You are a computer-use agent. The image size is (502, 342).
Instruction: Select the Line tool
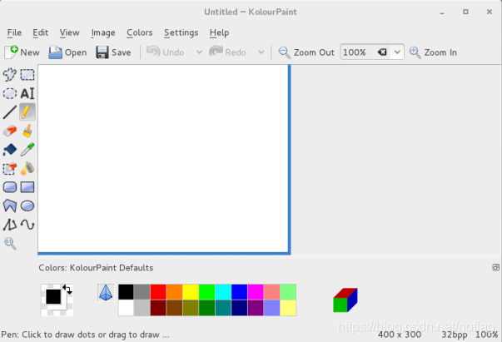[x=10, y=112]
